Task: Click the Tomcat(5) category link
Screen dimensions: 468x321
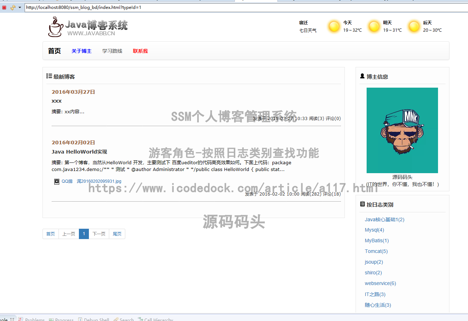Action: coord(376,251)
